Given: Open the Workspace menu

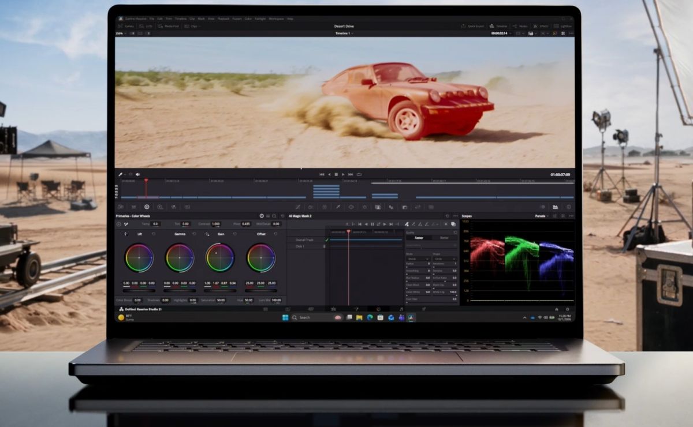Looking at the screenshot, I should [x=276, y=18].
